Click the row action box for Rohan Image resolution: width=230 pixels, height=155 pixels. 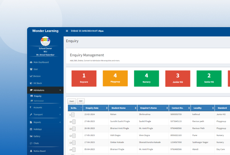(x=73, y=115)
